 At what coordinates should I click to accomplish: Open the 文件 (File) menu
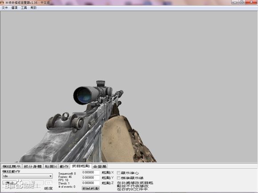coord(5,8)
